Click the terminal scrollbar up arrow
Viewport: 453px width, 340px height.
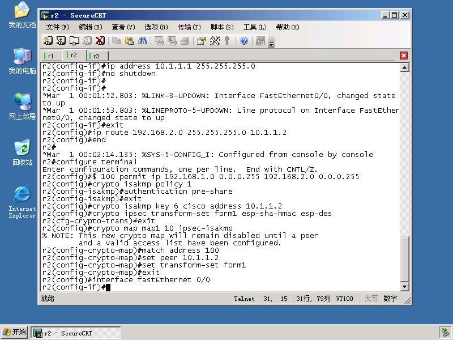click(404, 67)
